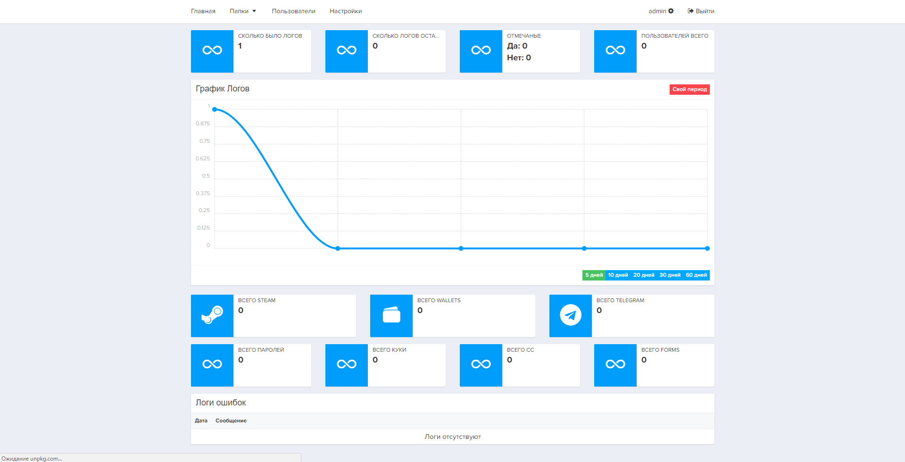Click the Да: 0 value
The width and height of the screenshot is (905, 462).
tap(517, 46)
